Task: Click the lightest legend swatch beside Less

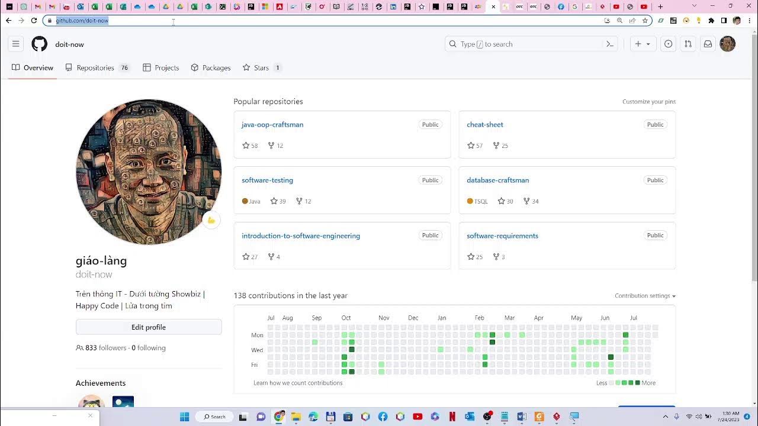Action: [612, 383]
